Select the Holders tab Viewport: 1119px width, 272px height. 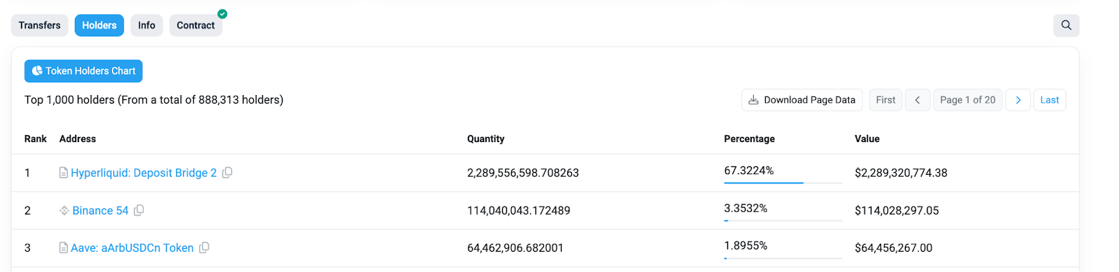pos(99,25)
